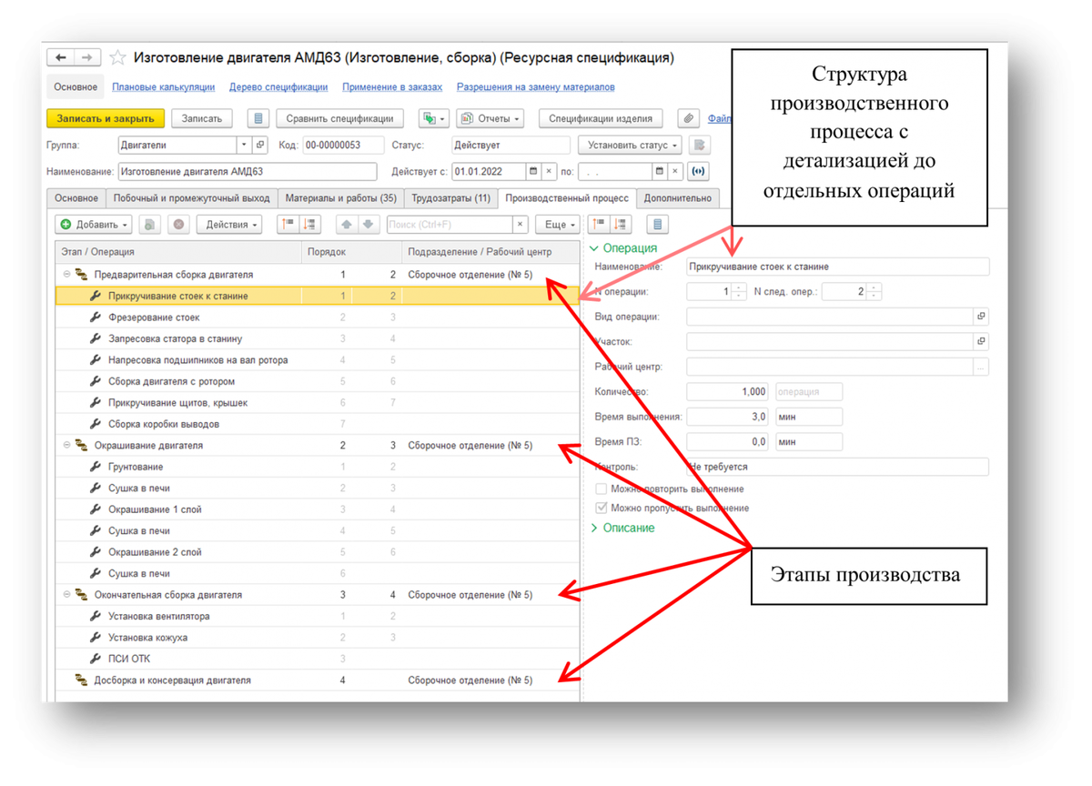The width and height of the screenshot is (1092, 786).
Task: Collapse Предварительная сборка двигателя stage
Action: click(x=66, y=275)
